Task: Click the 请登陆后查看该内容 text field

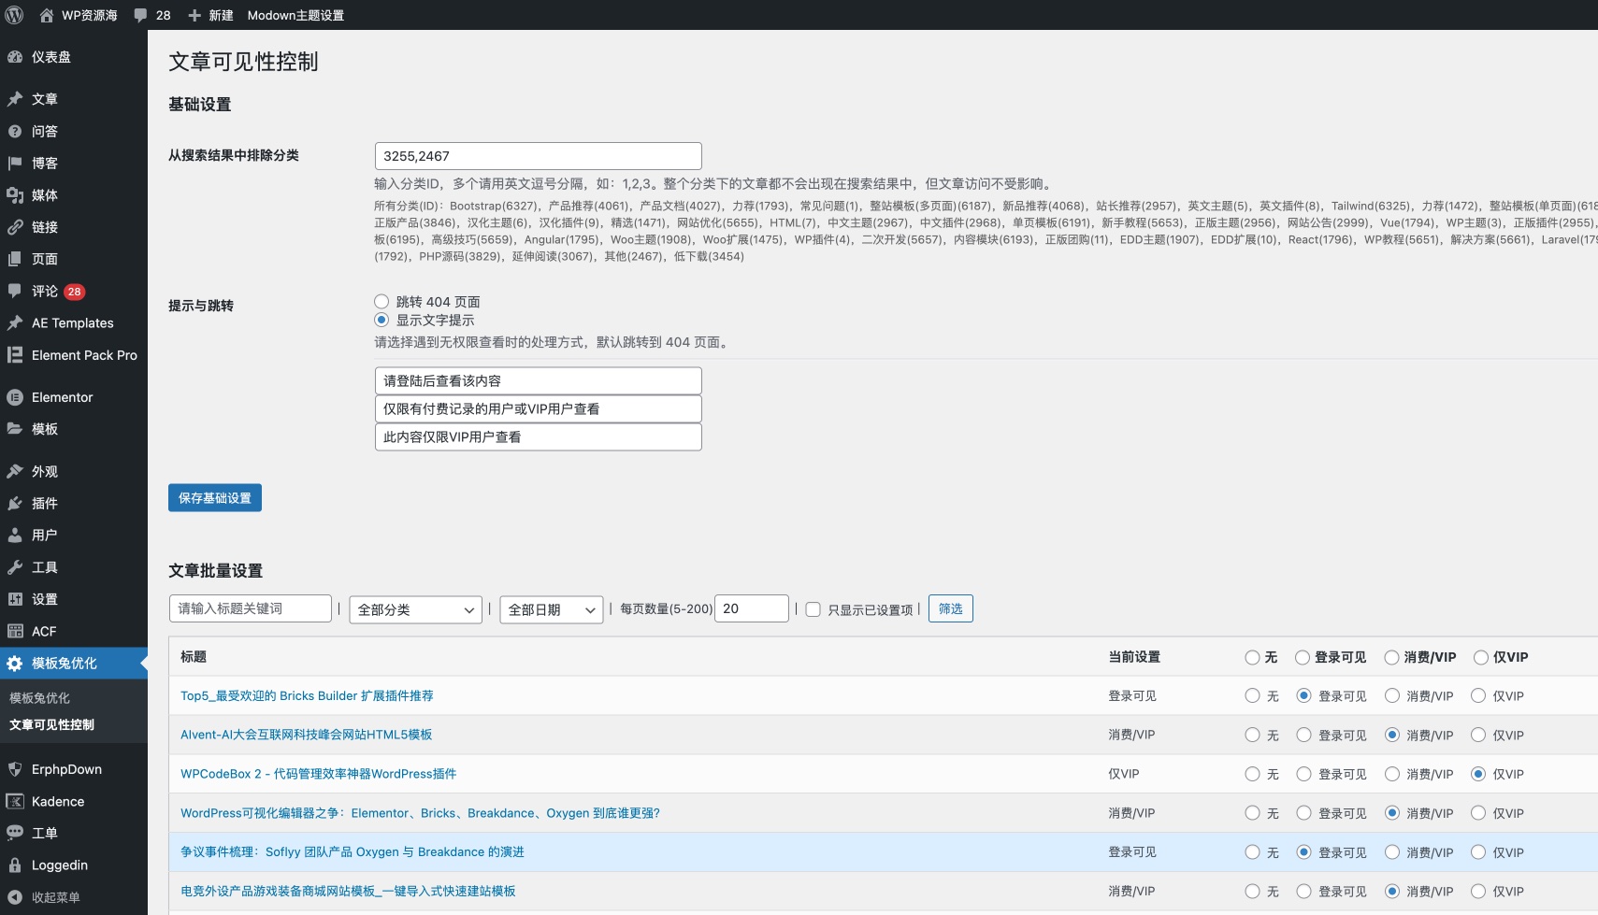Action: [539, 381]
